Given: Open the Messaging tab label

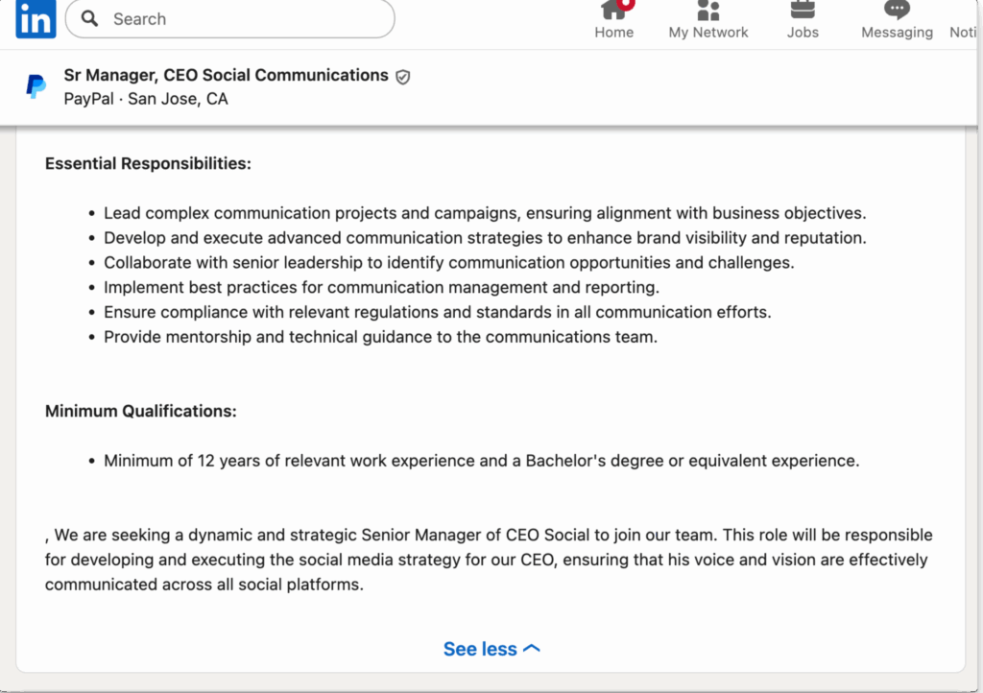Looking at the screenshot, I should tap(897, 33).
